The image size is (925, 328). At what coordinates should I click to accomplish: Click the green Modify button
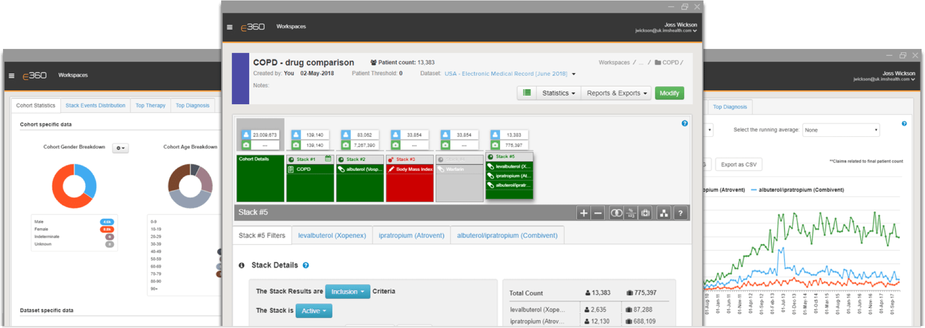[669, 93]
